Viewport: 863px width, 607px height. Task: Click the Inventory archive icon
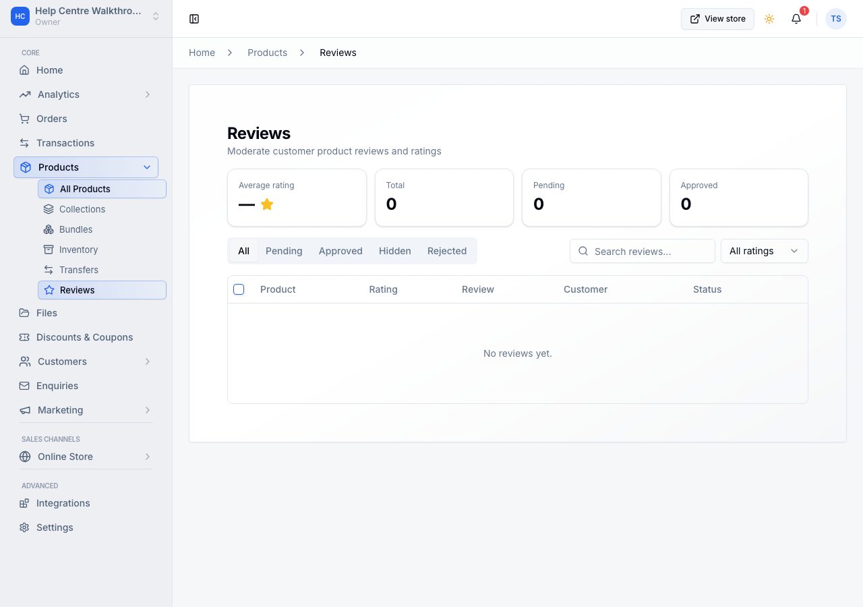[x=49, y=250]
